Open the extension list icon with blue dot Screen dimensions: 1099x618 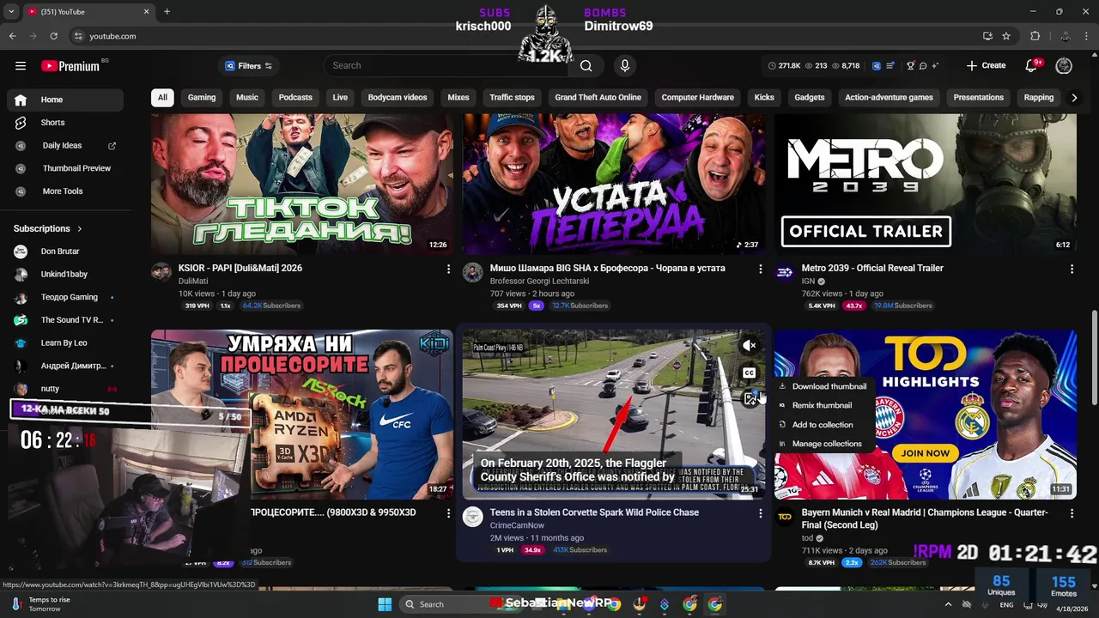tap(890, 66)
